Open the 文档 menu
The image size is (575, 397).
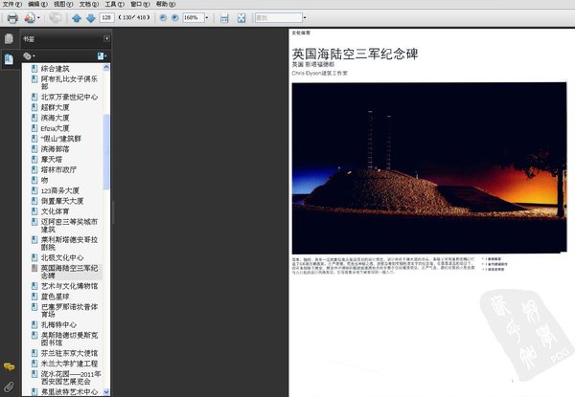89,4
